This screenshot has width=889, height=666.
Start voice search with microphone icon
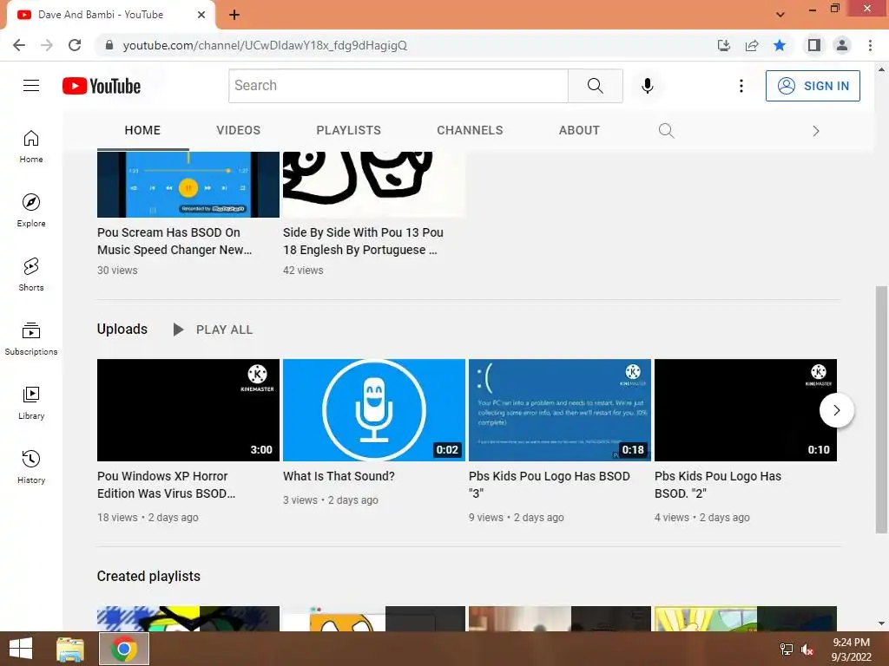pos(647,86)
